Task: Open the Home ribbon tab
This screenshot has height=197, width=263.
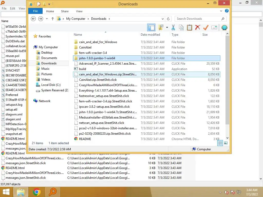Action: click(x=50, y=11)
